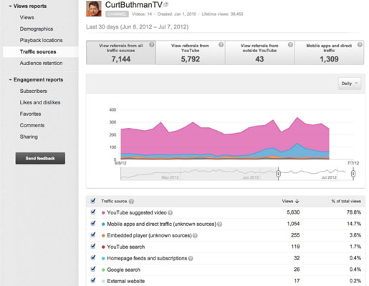This screenshot has width=369, height=286.
Task: Click YouTube suggested video source link
Action: 137,212
